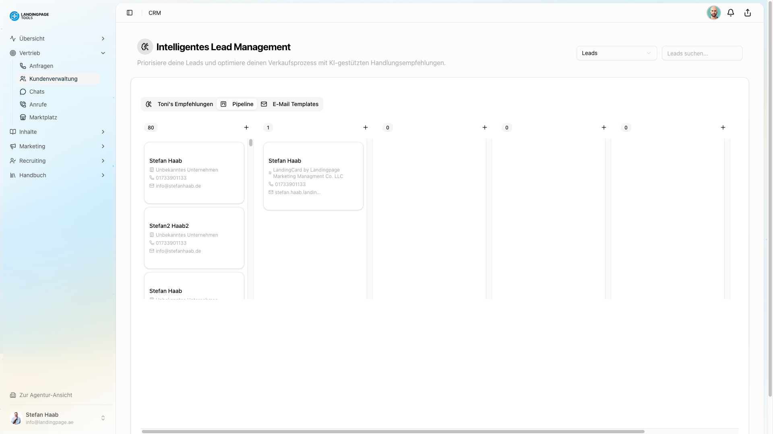Open Chats from the speech bubble icon

click(x=23, y=92)
